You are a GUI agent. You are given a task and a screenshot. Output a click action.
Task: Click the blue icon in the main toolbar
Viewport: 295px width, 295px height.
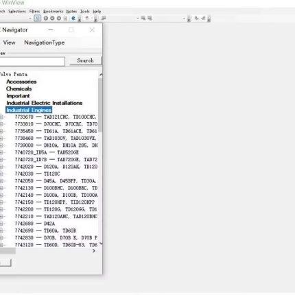tap(73, 19)
